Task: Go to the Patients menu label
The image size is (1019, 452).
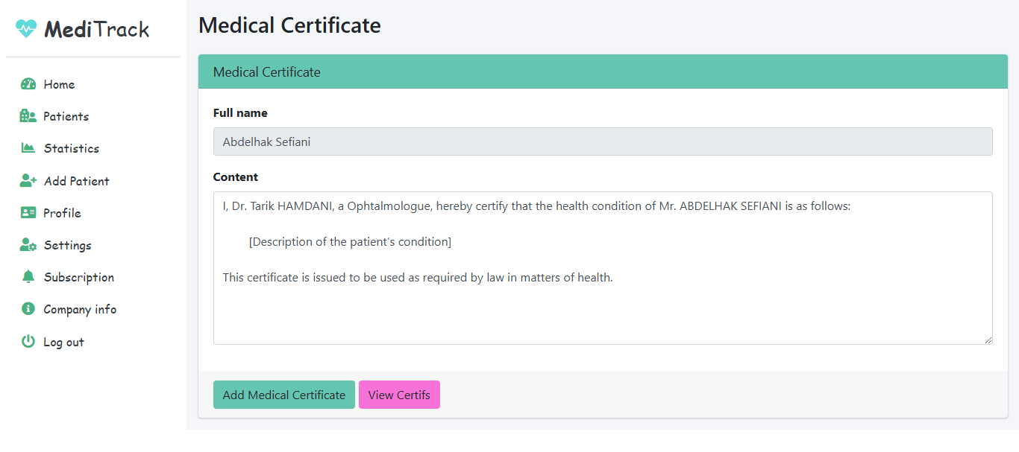Action: pos(66,116)
